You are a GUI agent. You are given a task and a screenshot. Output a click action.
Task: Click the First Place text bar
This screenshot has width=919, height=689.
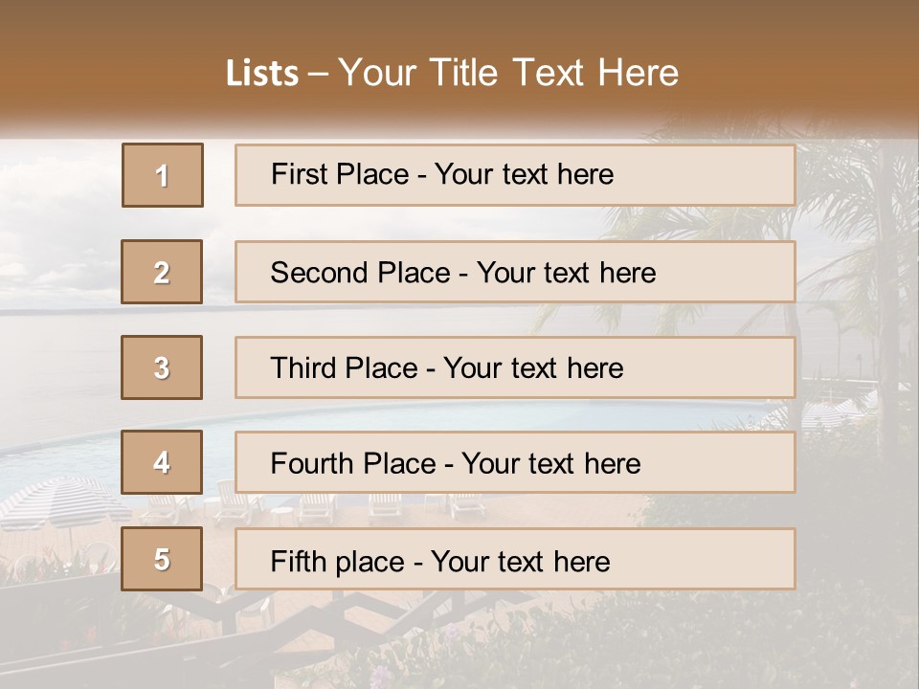tap(515, 175)
